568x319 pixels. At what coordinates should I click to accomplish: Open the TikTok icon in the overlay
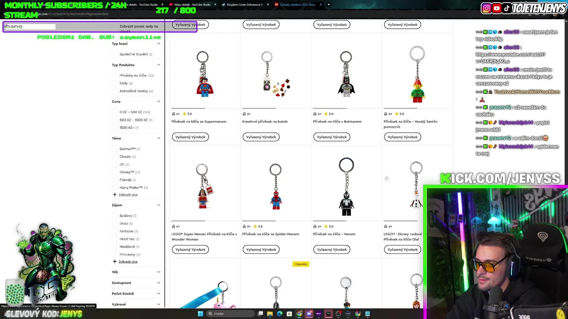(x=507, y=8)
